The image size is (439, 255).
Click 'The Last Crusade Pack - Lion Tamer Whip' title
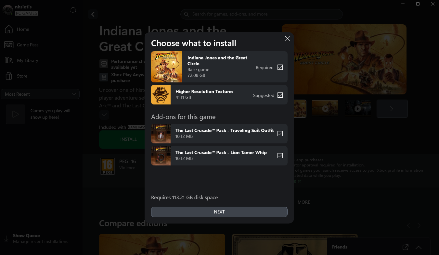(221, 152)
